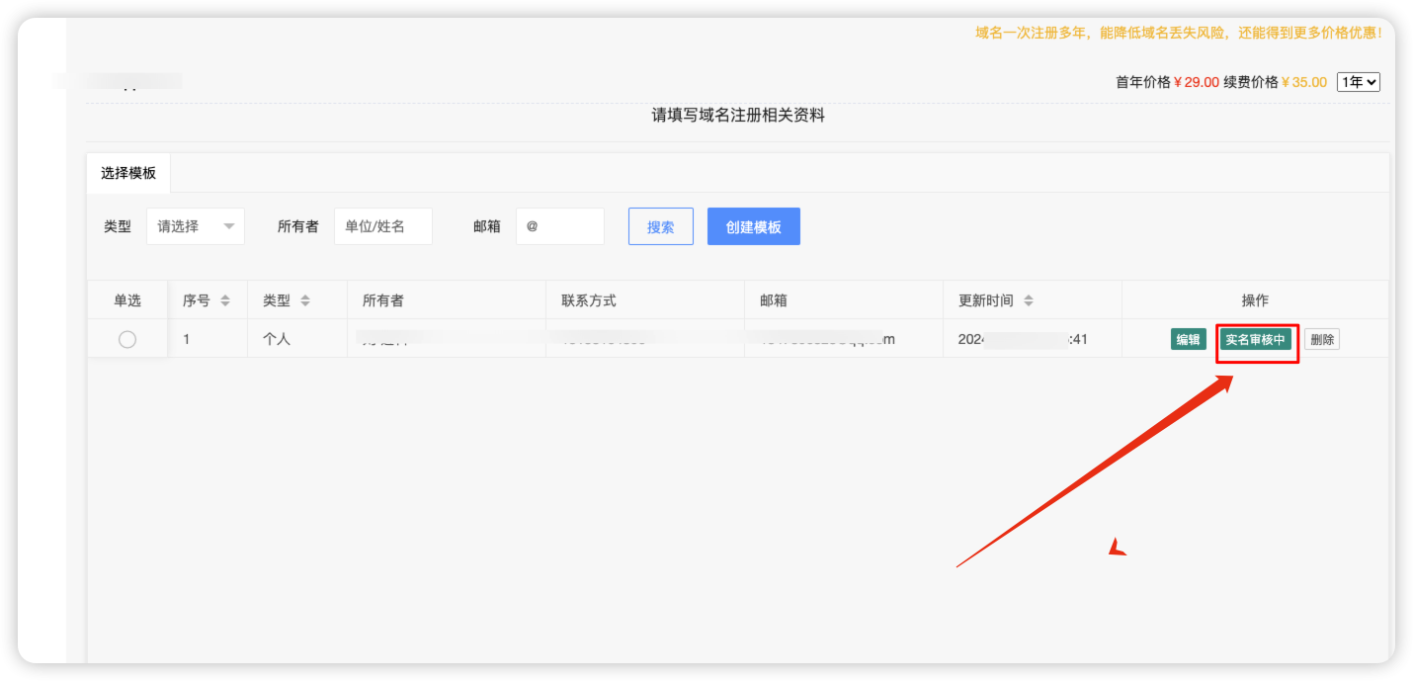This screenshot has height=681, width=1413.
Task: Click the 个人 type cell in row 1
Action: [277, 339]
